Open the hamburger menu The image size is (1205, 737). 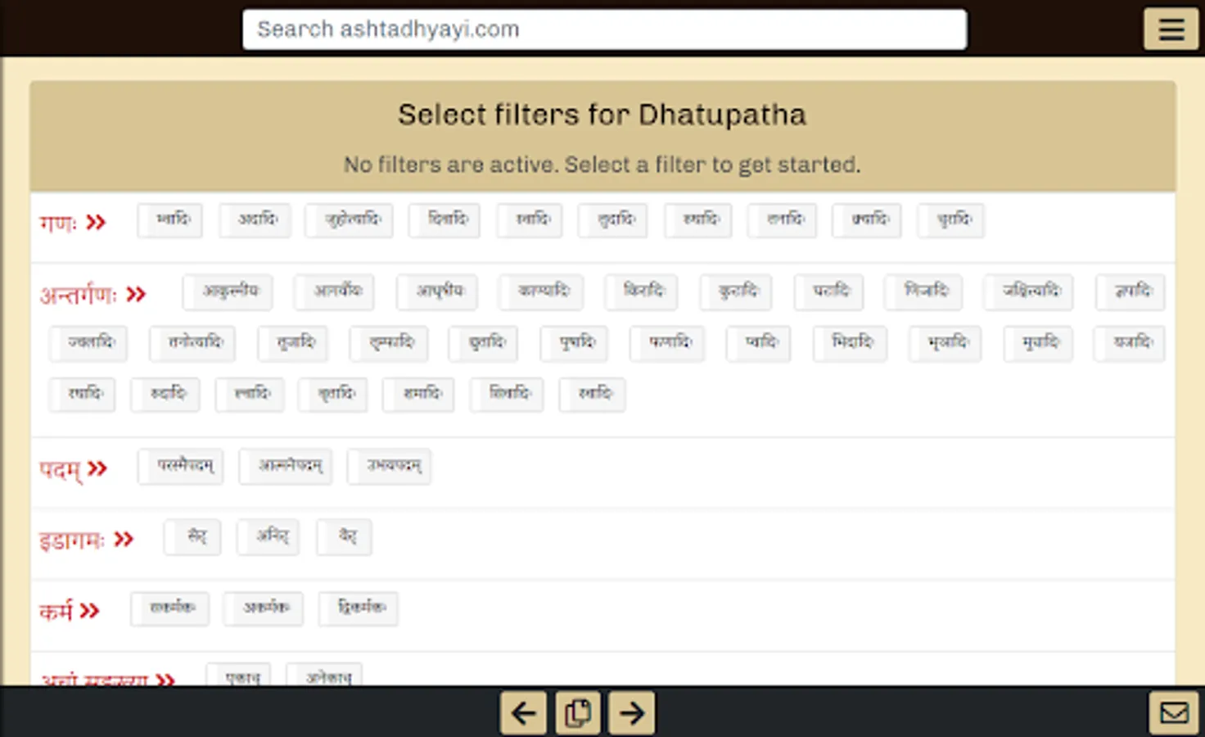click(1171, 29)
